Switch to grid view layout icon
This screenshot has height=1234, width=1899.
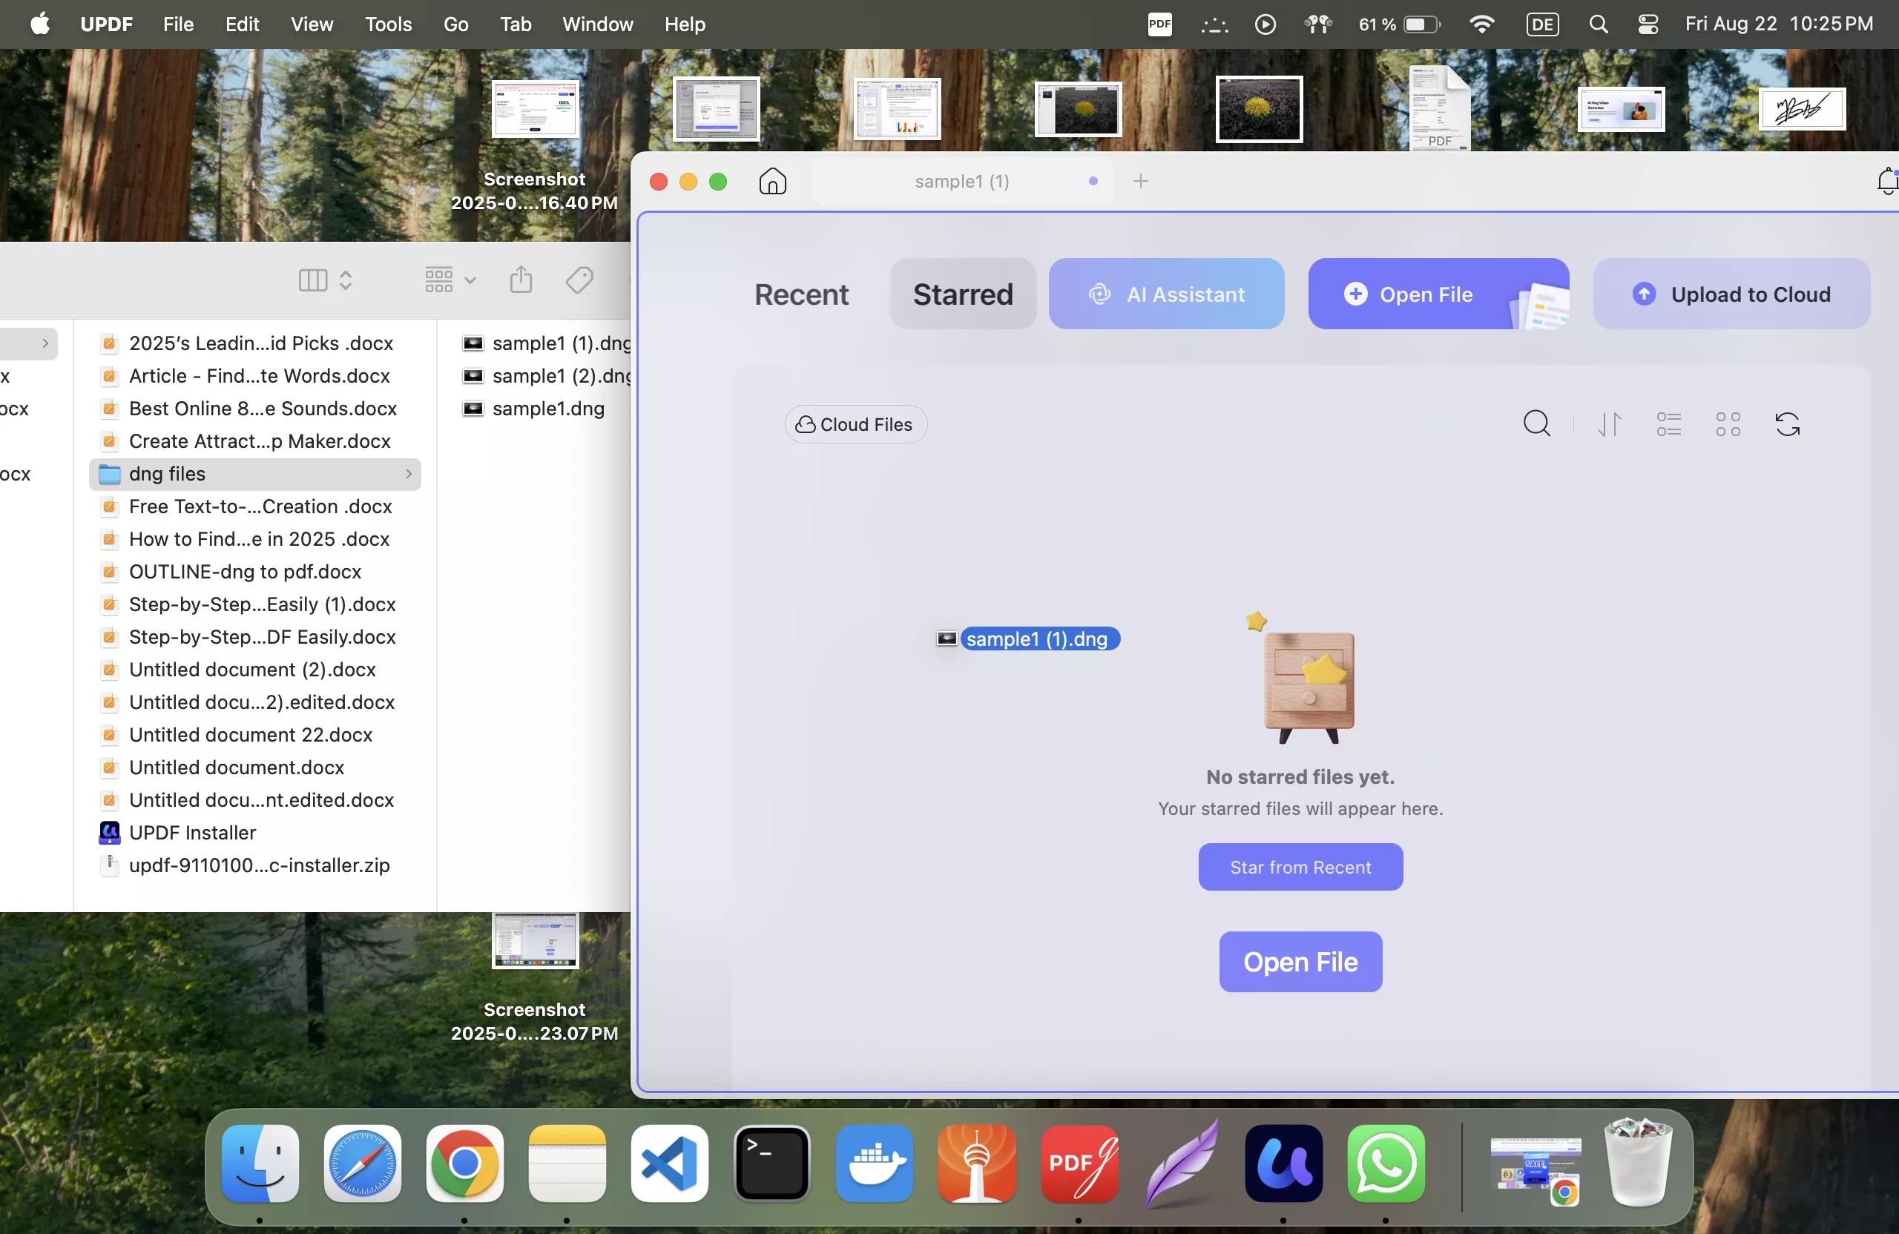(x=1728, y=423)
